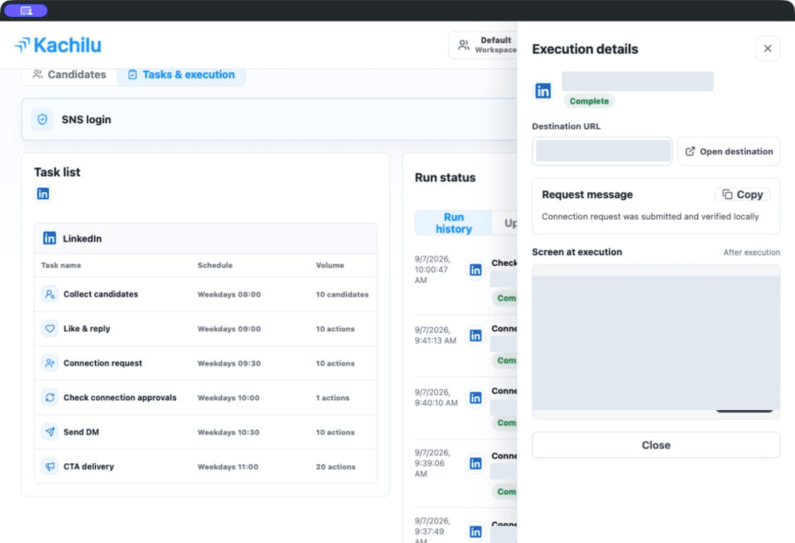Click LinkedIn icon of 9:37:49 run
795x543 pixels.
(475, 532)
